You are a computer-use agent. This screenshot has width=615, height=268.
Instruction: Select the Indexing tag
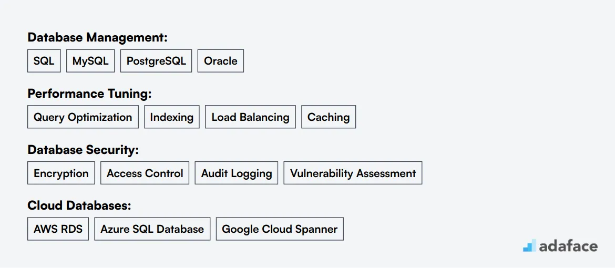point(172,117)
